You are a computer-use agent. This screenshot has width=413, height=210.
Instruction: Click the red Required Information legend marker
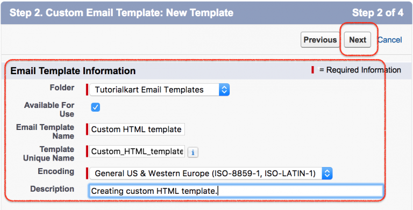point(312,70)
